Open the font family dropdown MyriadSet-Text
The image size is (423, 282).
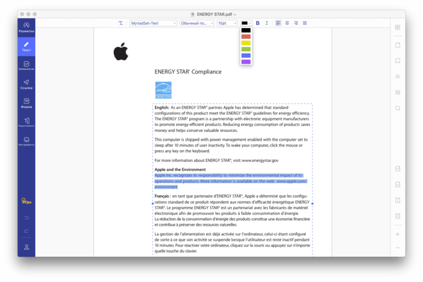click(x=153, y=23)
